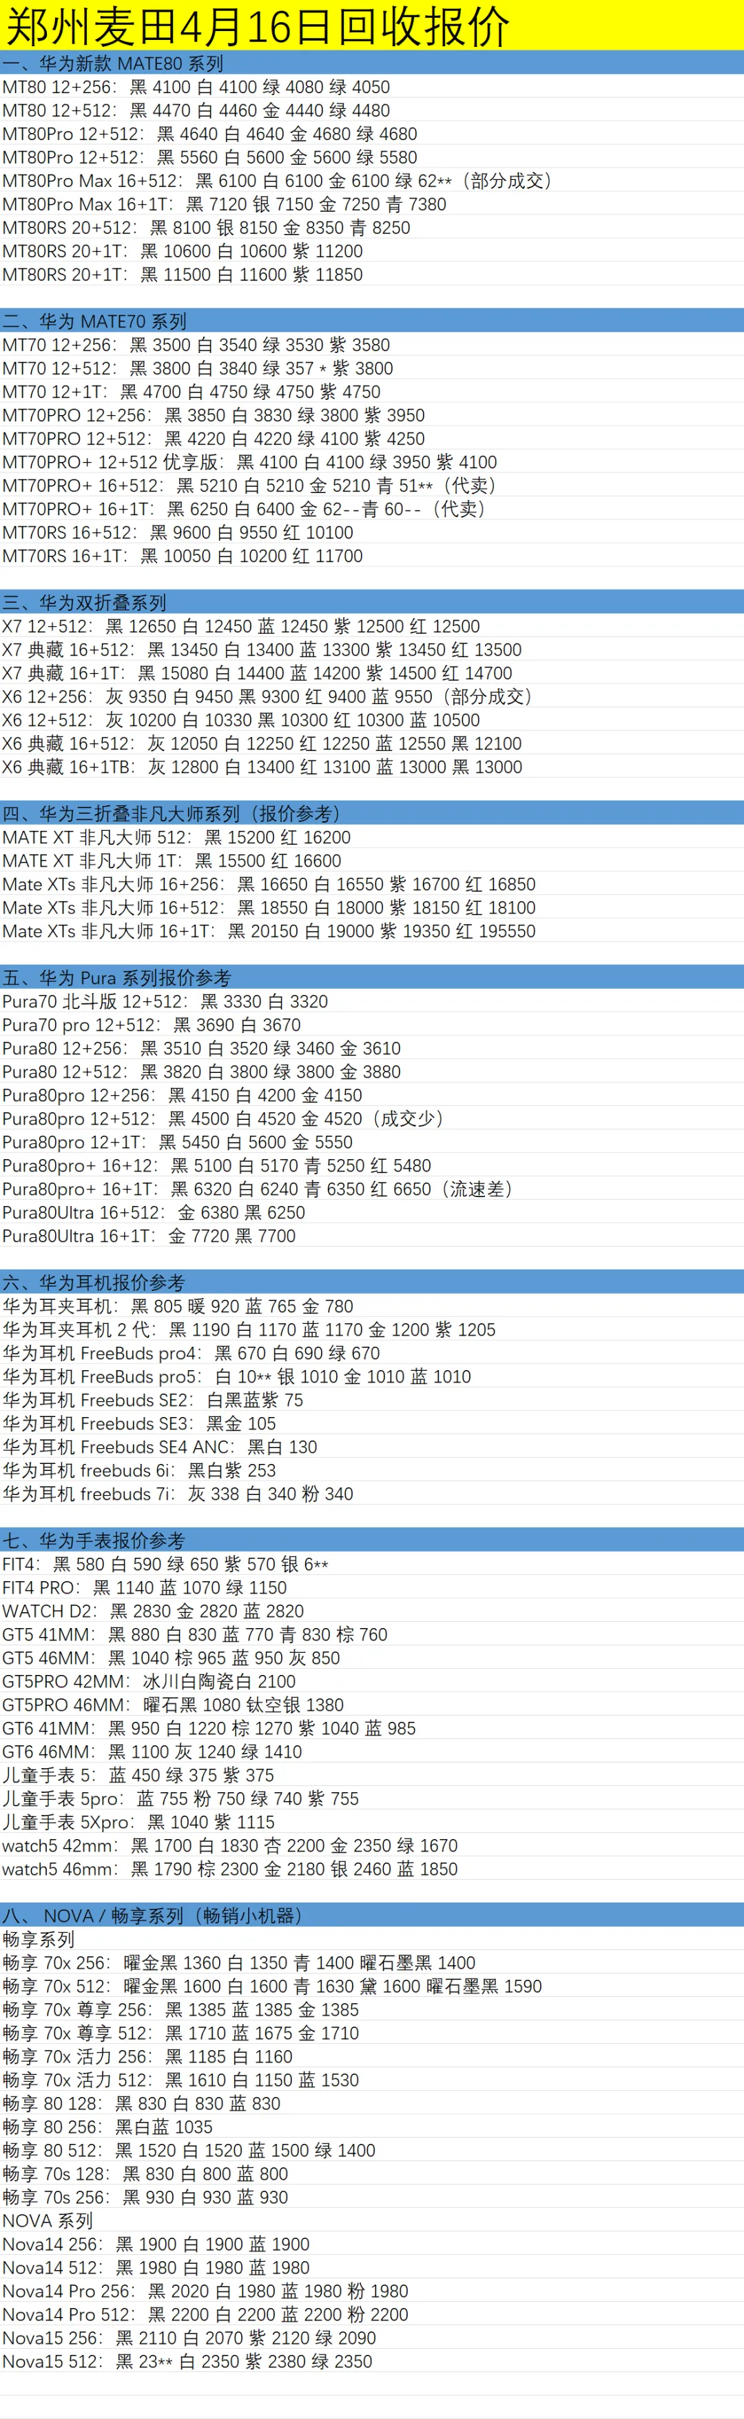Image resolution: width=744 pixels, height=2419 pixels.
Task: Click the MT70RS 16+1T row
Action: point(371,556)
